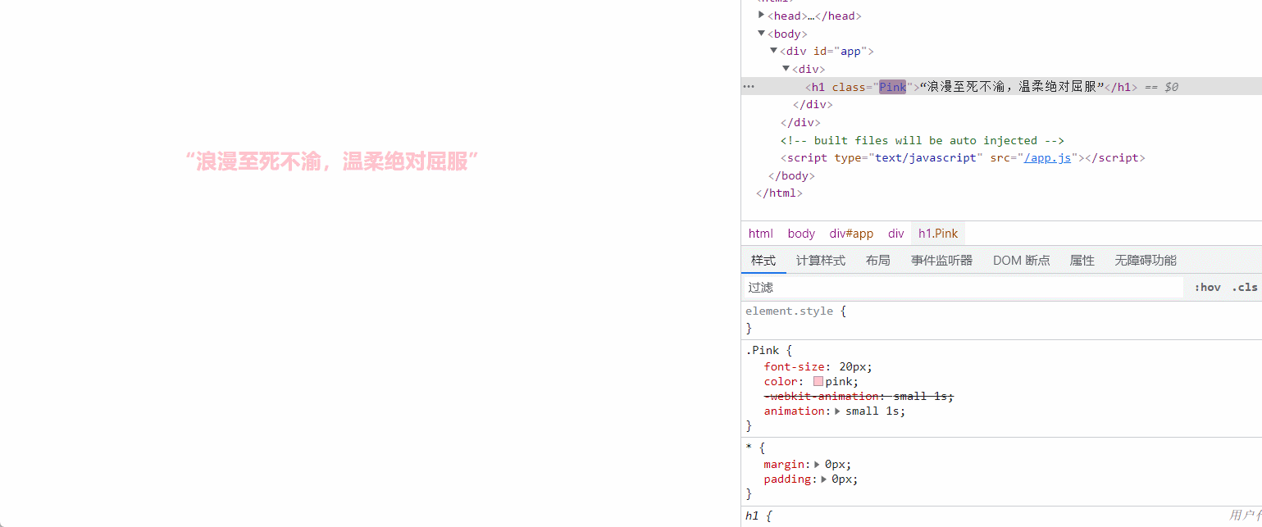Open the DOM 断点 tab
The width and height of the screenshot is (1262, 527).
point(1022,261)
